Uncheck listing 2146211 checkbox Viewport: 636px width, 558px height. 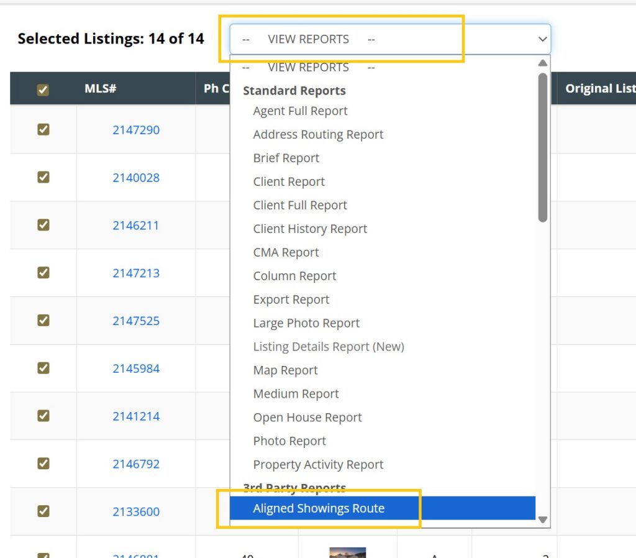[43, 225]
